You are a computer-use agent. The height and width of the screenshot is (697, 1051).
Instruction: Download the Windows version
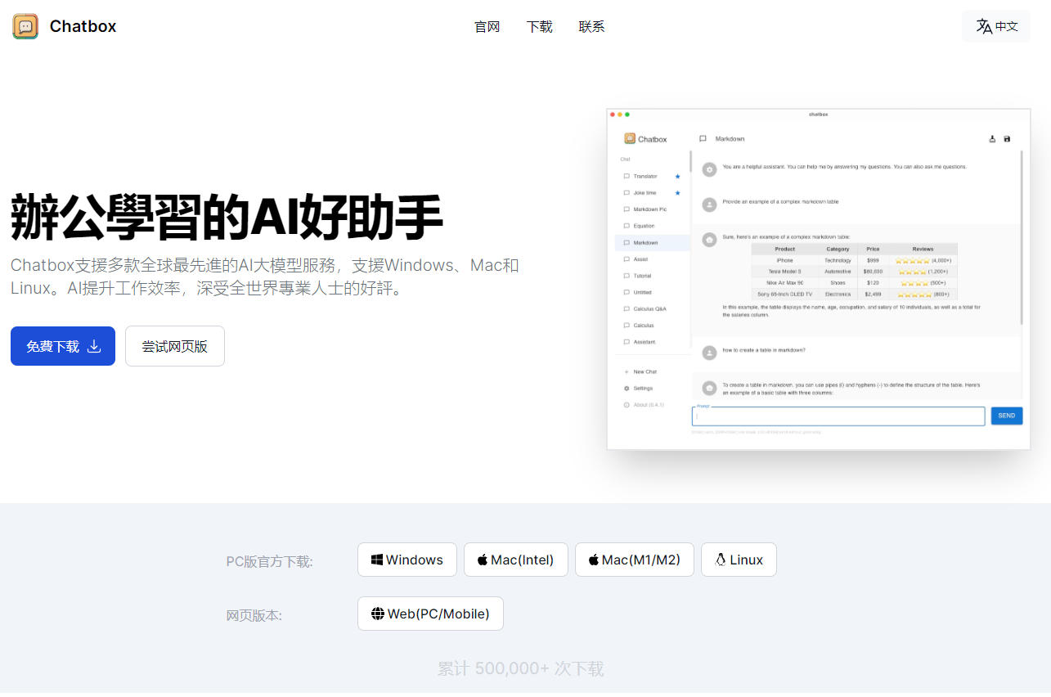click(407, 560)
